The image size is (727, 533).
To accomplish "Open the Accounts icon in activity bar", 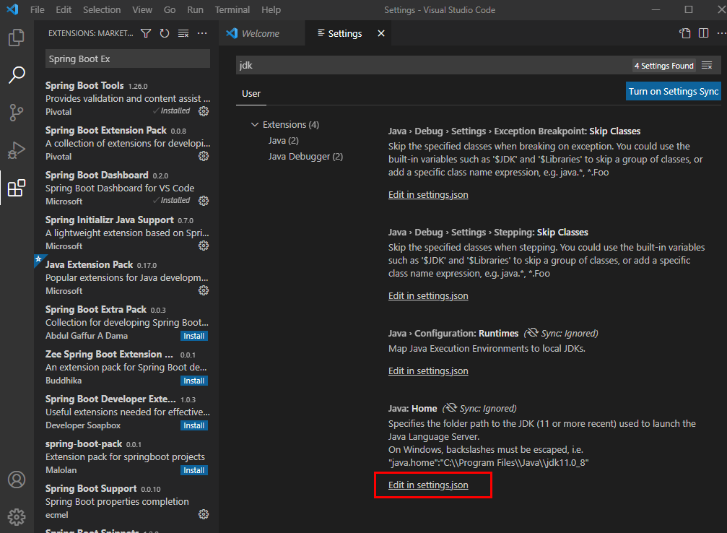I will 17,479.
